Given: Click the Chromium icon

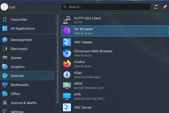Looking at the screenshot, I should click(x=67, y=53).
